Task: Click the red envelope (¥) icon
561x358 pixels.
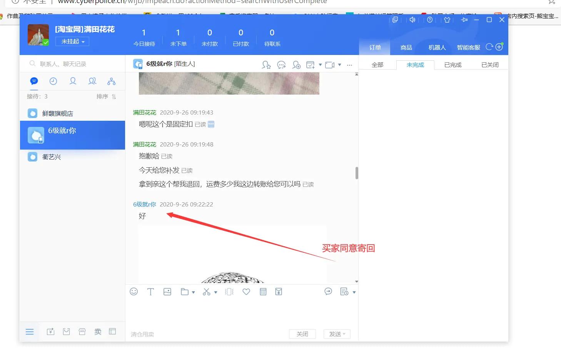Action: (279, 291)
